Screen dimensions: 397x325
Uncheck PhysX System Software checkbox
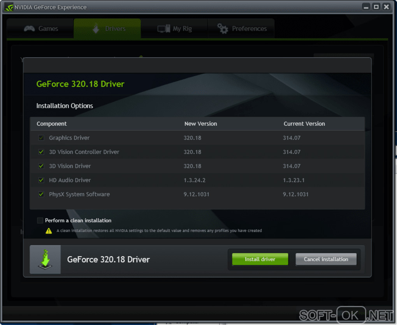pyautogui.click(x=41, y=194)
